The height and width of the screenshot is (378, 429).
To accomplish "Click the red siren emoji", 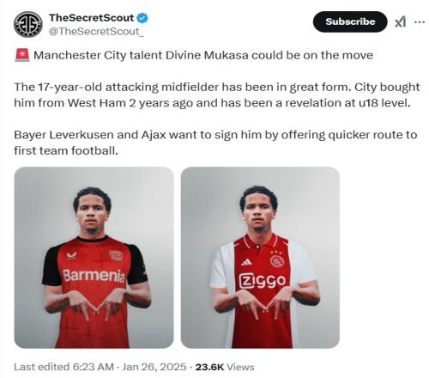I will coord(22,55).
